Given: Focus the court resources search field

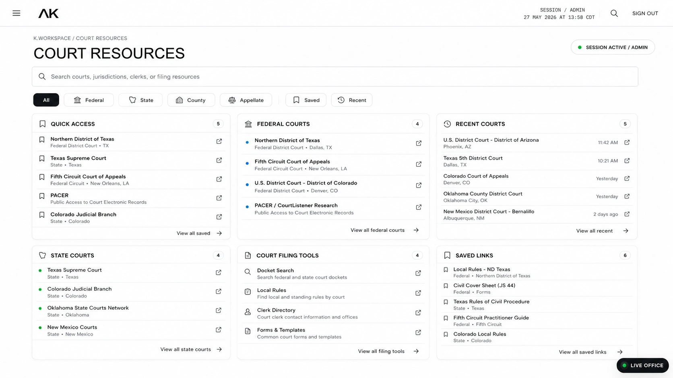Looking at the screenshot, I should pyautogui.click(x=335, y=77).
